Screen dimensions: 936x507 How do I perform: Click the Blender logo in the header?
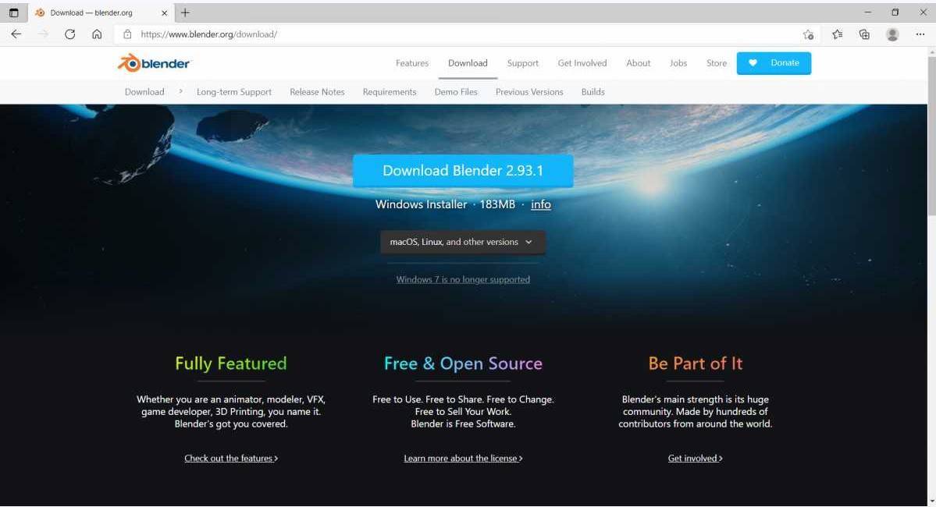click(x=154, y=63)
